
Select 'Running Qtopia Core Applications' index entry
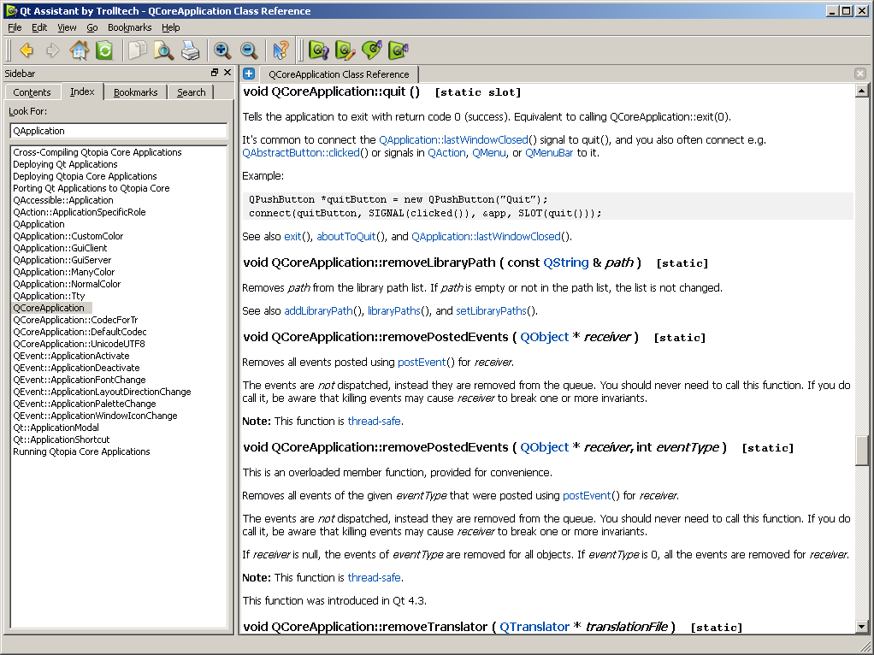[x=81, y=451]
